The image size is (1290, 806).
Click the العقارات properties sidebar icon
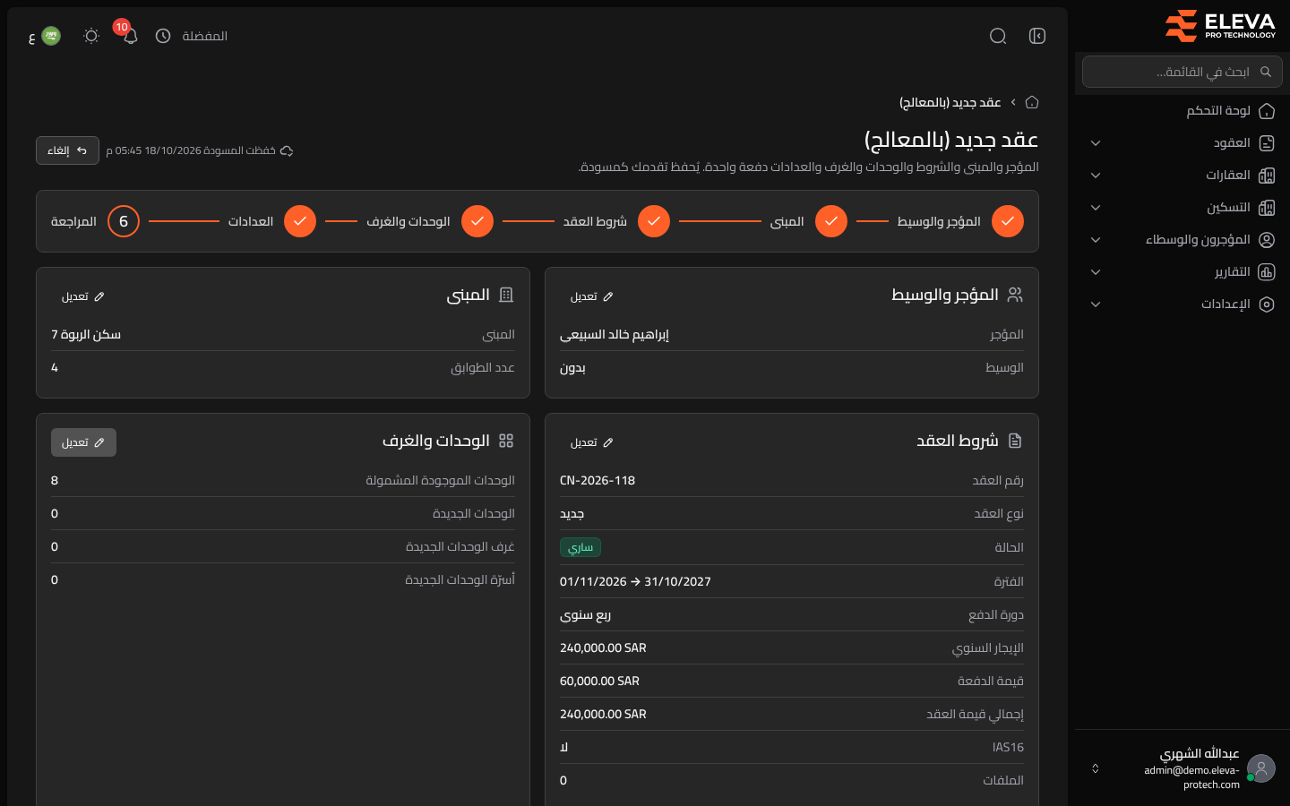coord(1267,176)
